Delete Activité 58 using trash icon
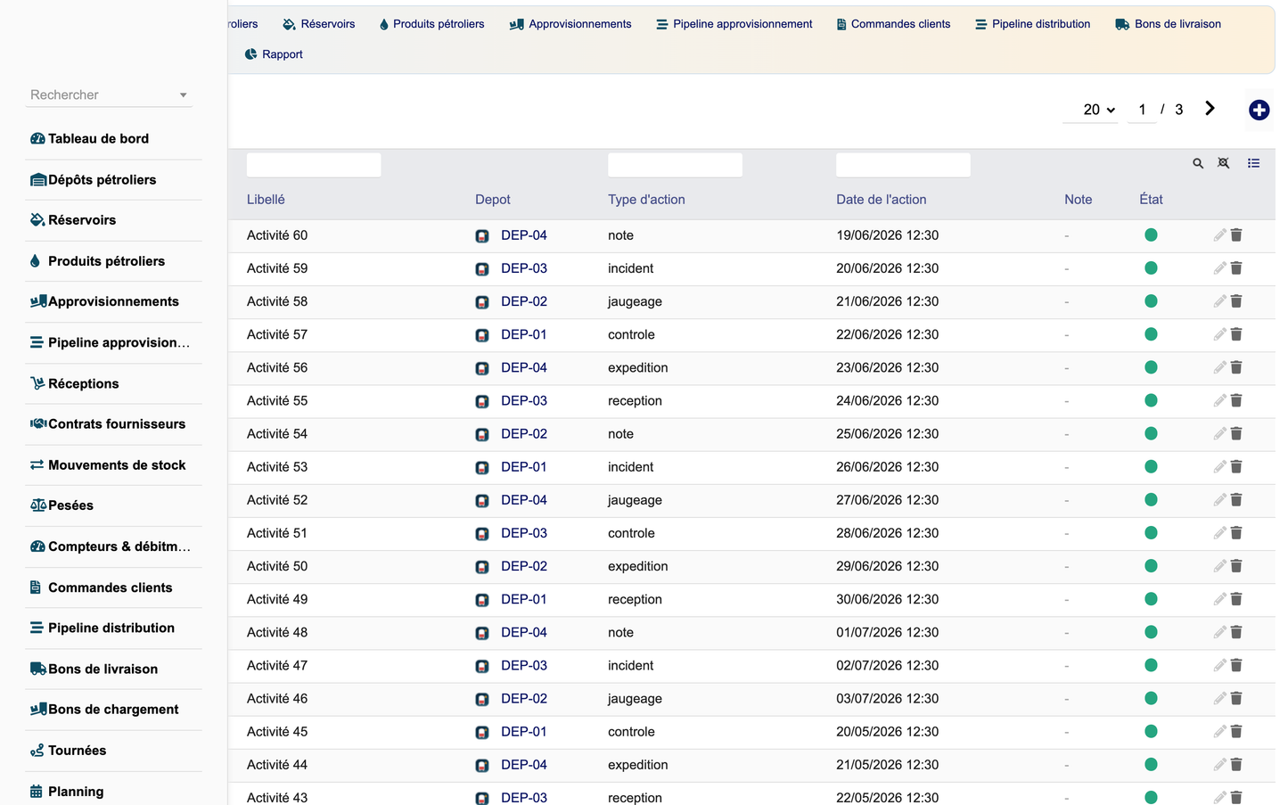The image size is (1288, 805). click(x=1236, y=301)
